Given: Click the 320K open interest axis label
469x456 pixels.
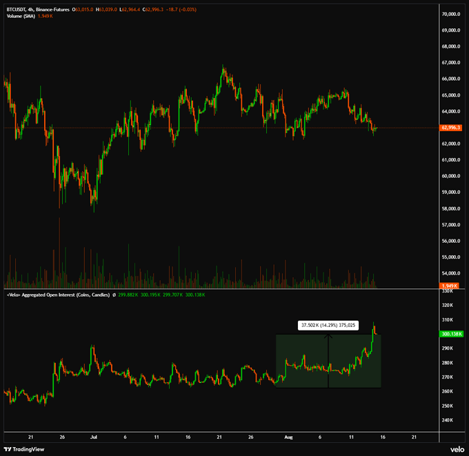Looking at the screenshot, I should click(x=448, y=305).
